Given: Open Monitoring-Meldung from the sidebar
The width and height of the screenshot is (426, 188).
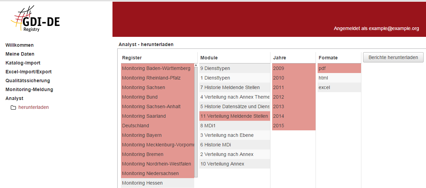Looking at the screenshot, I should [x=29, y=89].
